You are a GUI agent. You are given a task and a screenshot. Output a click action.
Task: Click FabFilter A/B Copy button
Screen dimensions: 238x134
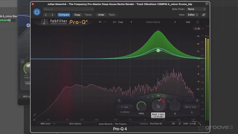click(x=120, y=22)
